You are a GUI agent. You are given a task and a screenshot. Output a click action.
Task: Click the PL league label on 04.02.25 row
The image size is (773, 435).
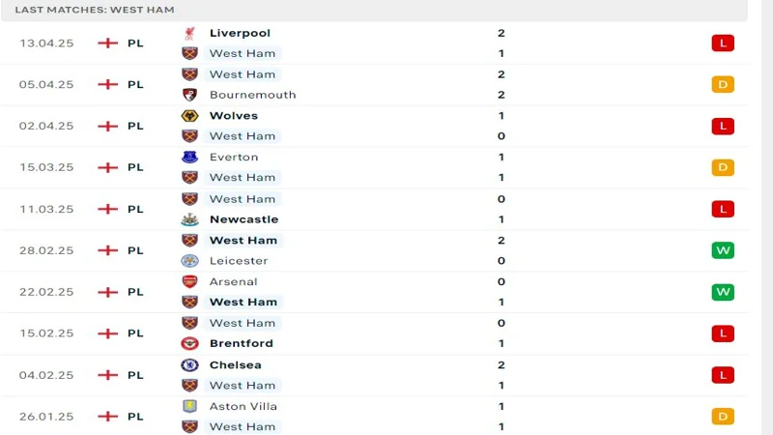135,375
